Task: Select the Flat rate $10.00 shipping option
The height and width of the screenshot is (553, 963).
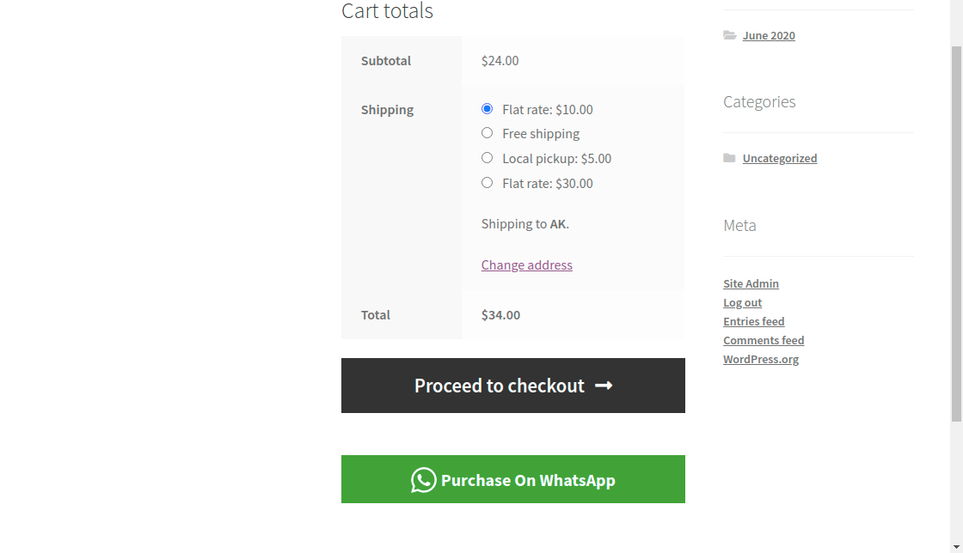Action: [x=487, y=109]
